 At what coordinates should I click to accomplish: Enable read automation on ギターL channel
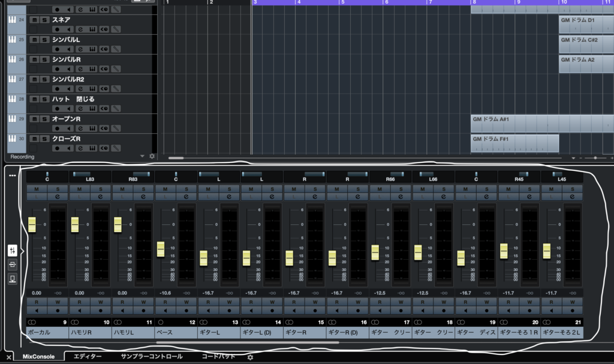click(x=208, y=302)
